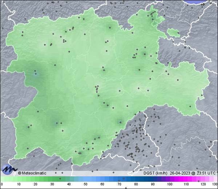Click the Meteoclimatic wave logo

point(9,169)
